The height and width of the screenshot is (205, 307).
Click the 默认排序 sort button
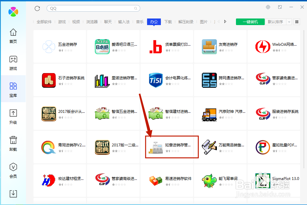[275, 22]
